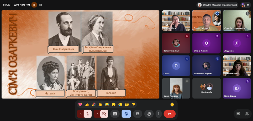Send the thumbs down reaction
Viewport: 253px width, 121px height.
(133, 105)
